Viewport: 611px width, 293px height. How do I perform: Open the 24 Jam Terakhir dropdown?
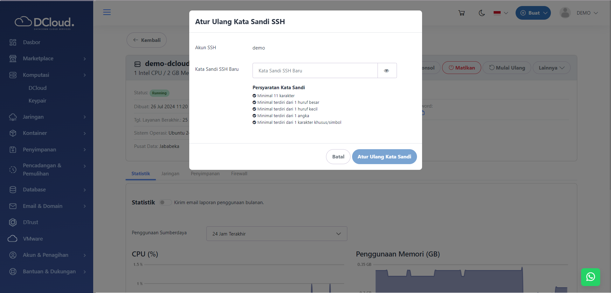276,234
